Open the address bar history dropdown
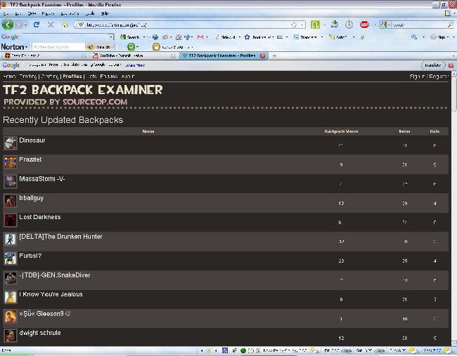 click(302, 25)
